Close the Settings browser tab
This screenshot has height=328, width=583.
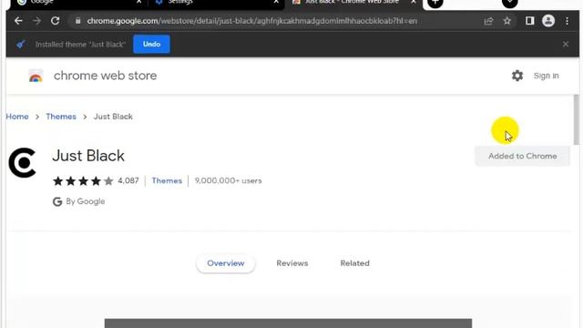276,2
